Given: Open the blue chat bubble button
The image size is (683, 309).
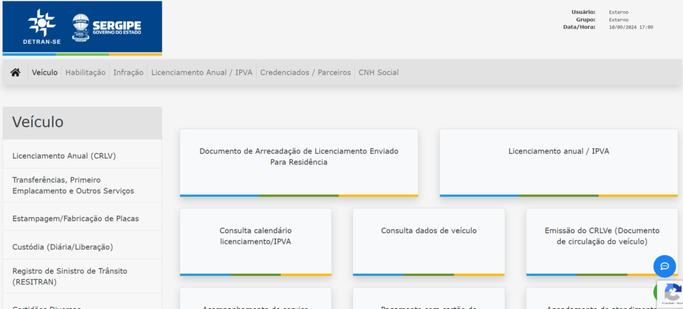Looking at the screenshot, I should (x=664, y=266).
